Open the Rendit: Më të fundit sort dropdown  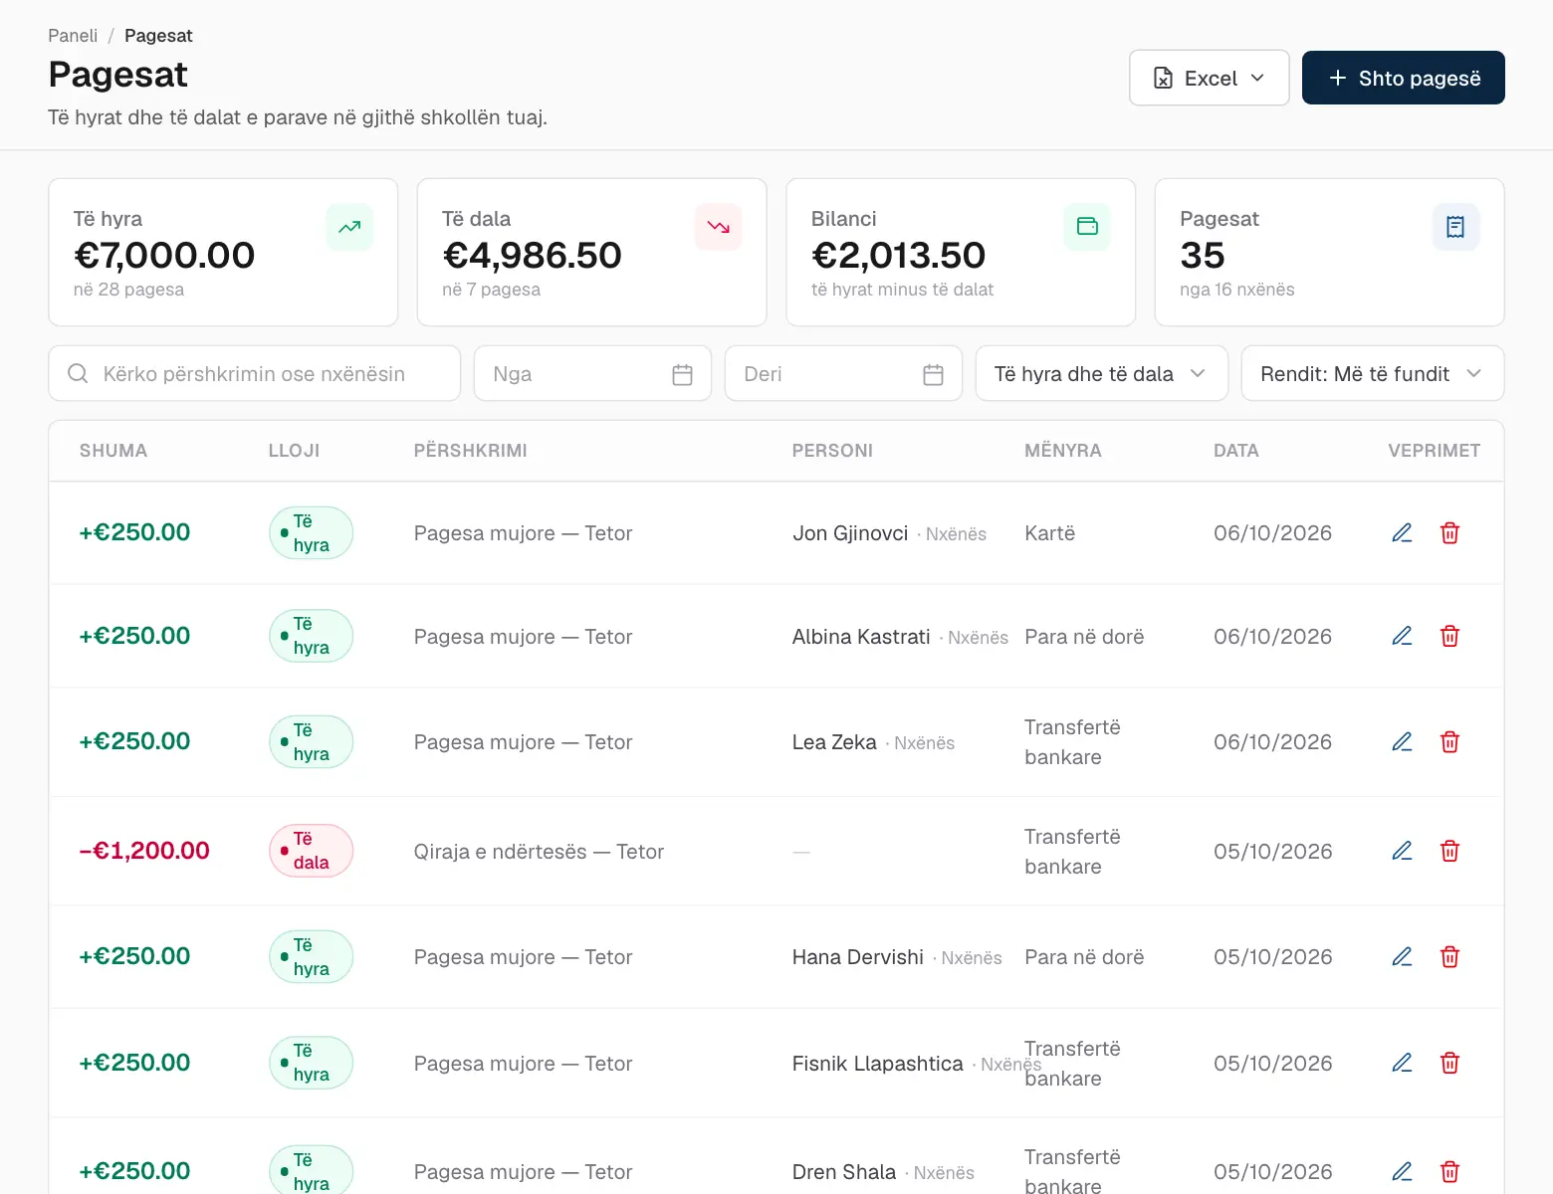pyautogui.click(x=1373, y=374)
